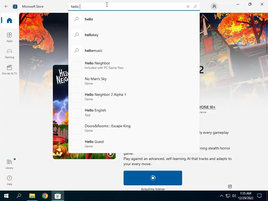Open File Explorer from taskbar
268x201 pixels.
pyautogui.click(x=32, y=196)
